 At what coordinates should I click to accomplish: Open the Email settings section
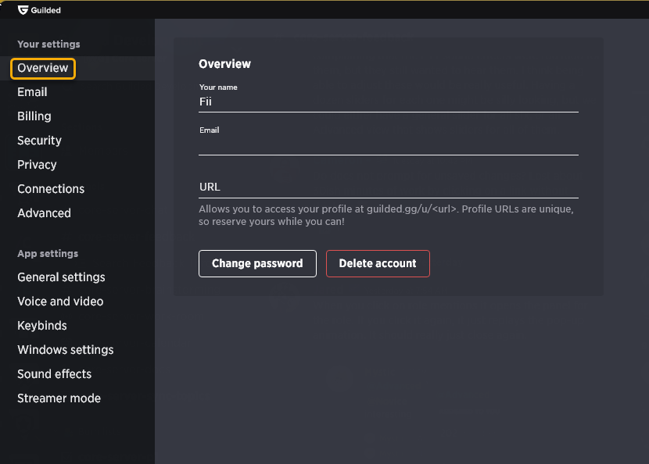click(x=32, y=92)
